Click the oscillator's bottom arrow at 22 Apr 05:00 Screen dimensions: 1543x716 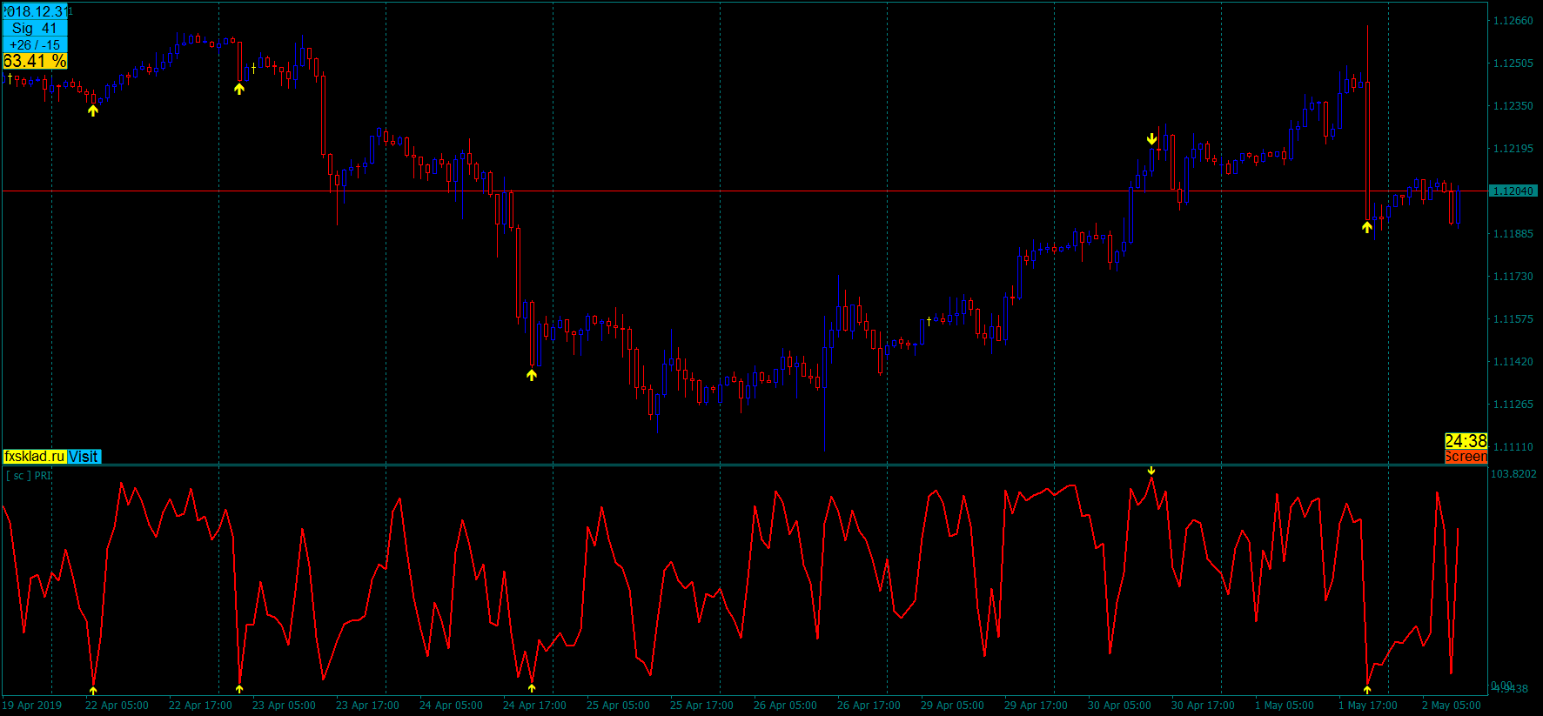[x=93, y=691]
